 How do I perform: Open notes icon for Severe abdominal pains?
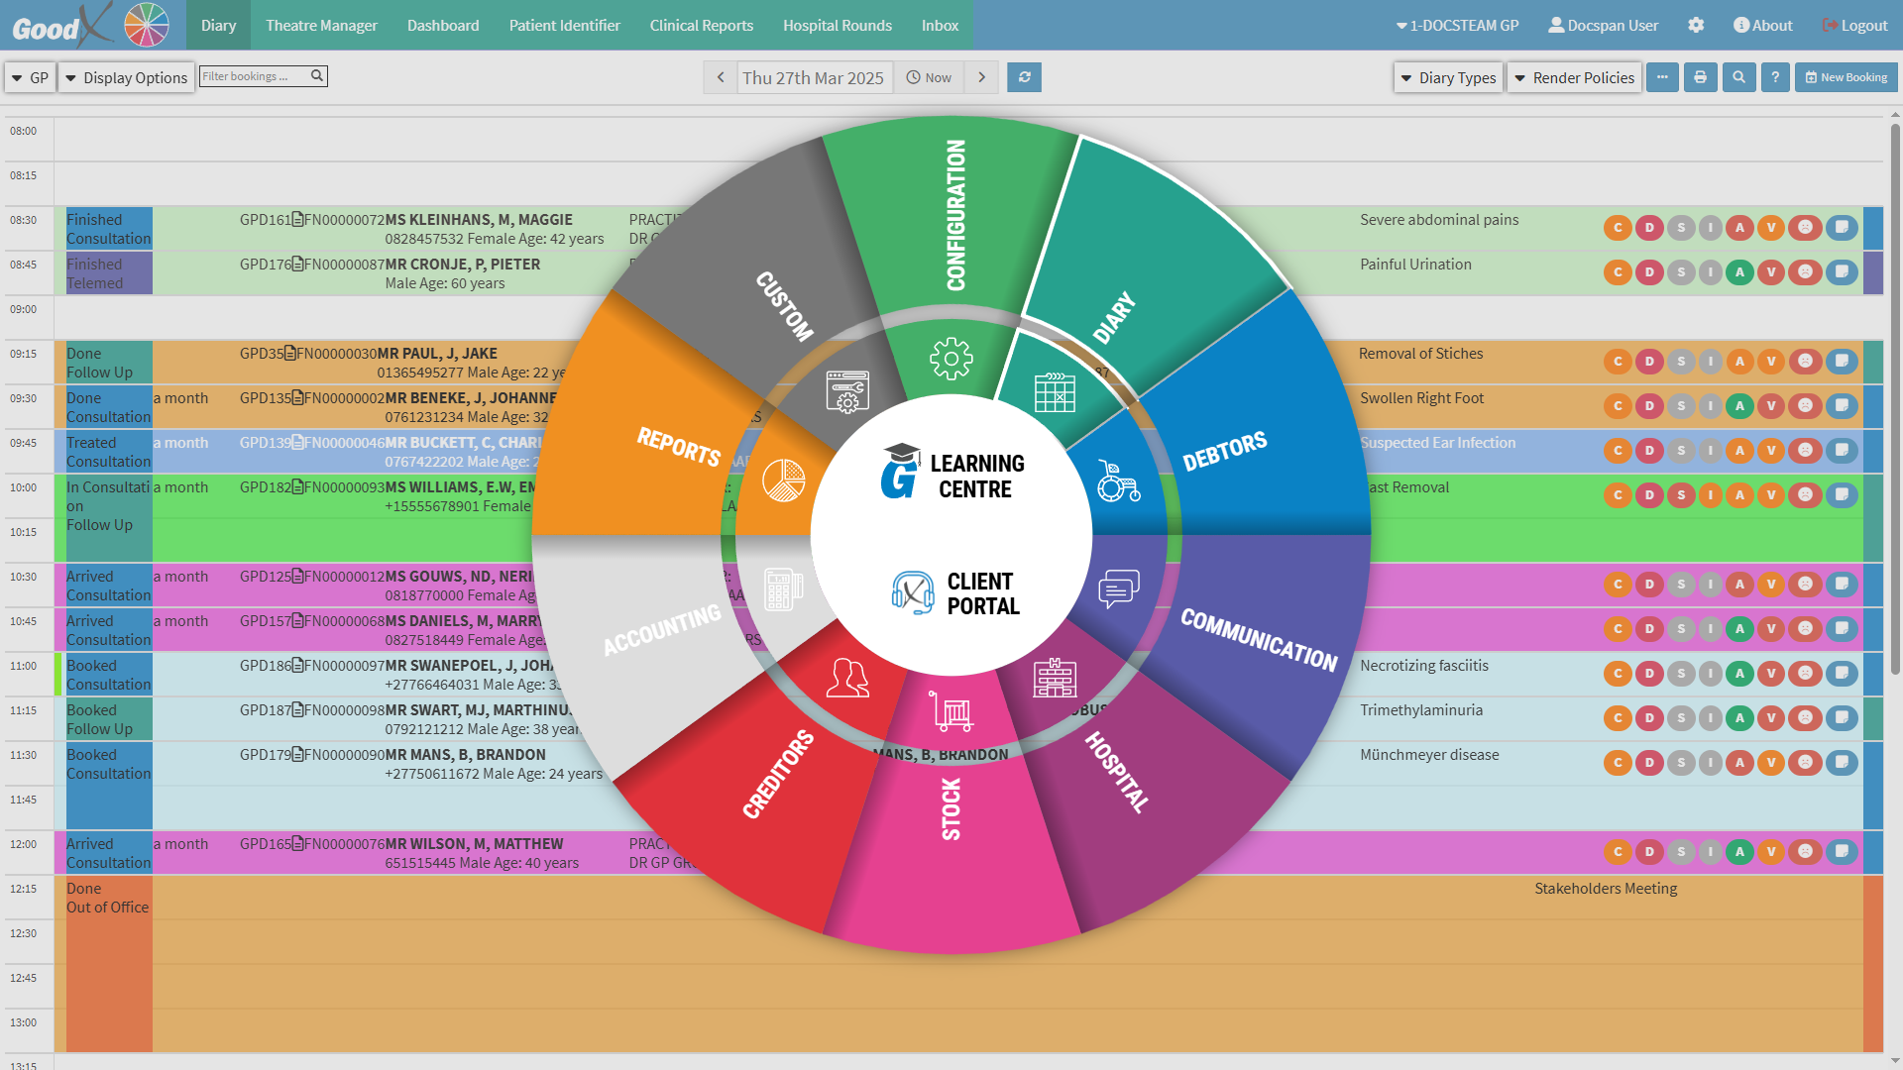tap(1842, 228)
